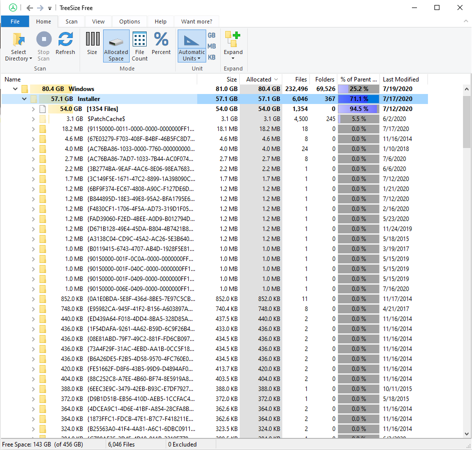Screen dimensions: 472x450
Task: Select GB unit toggle
Action: [x=212, y=35]
